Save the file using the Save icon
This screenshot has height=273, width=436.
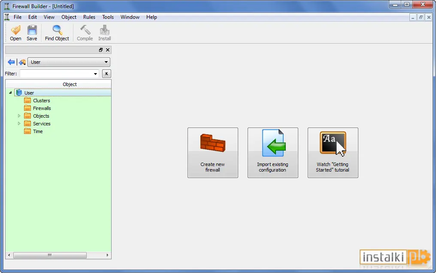[32, 33]
